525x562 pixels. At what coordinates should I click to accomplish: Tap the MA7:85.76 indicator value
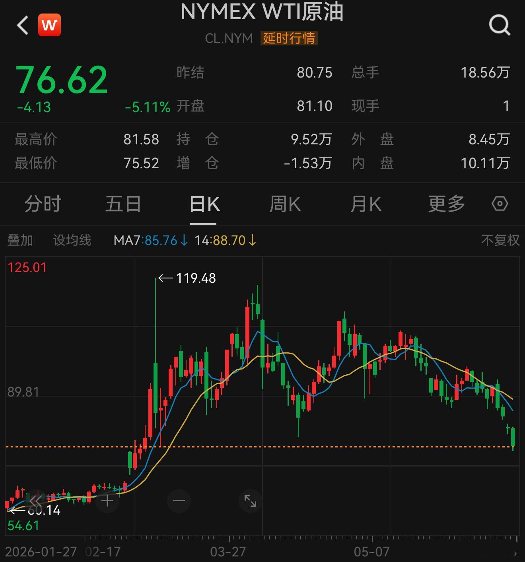[x=151, y=240]
